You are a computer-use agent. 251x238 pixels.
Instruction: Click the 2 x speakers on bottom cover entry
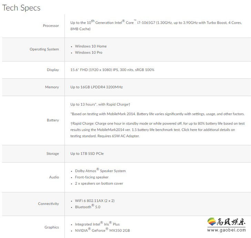[99, 184]
